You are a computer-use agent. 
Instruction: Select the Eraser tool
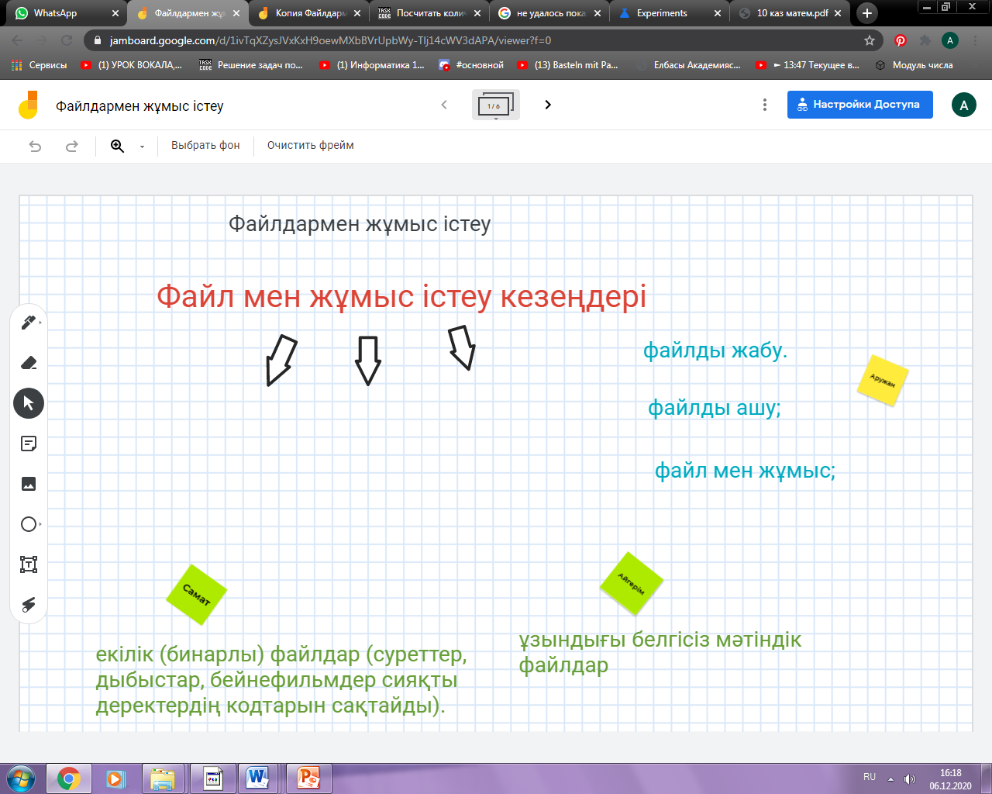[29, 363]
